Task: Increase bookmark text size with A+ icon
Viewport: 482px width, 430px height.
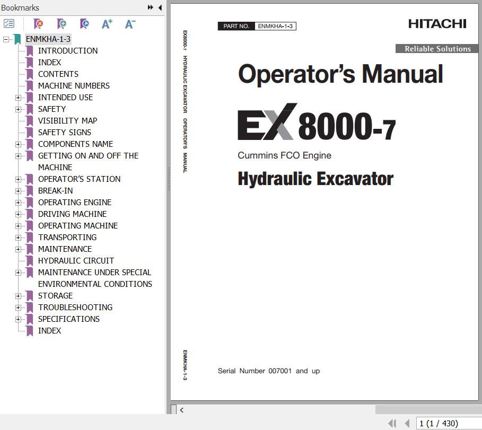Action: click(107, 24)
